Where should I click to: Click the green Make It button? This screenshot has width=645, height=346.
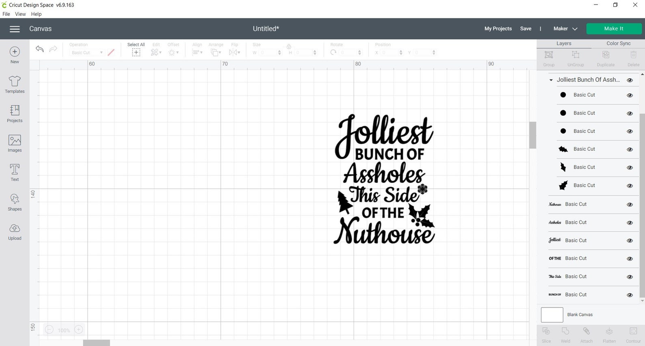tap(614, 28)
